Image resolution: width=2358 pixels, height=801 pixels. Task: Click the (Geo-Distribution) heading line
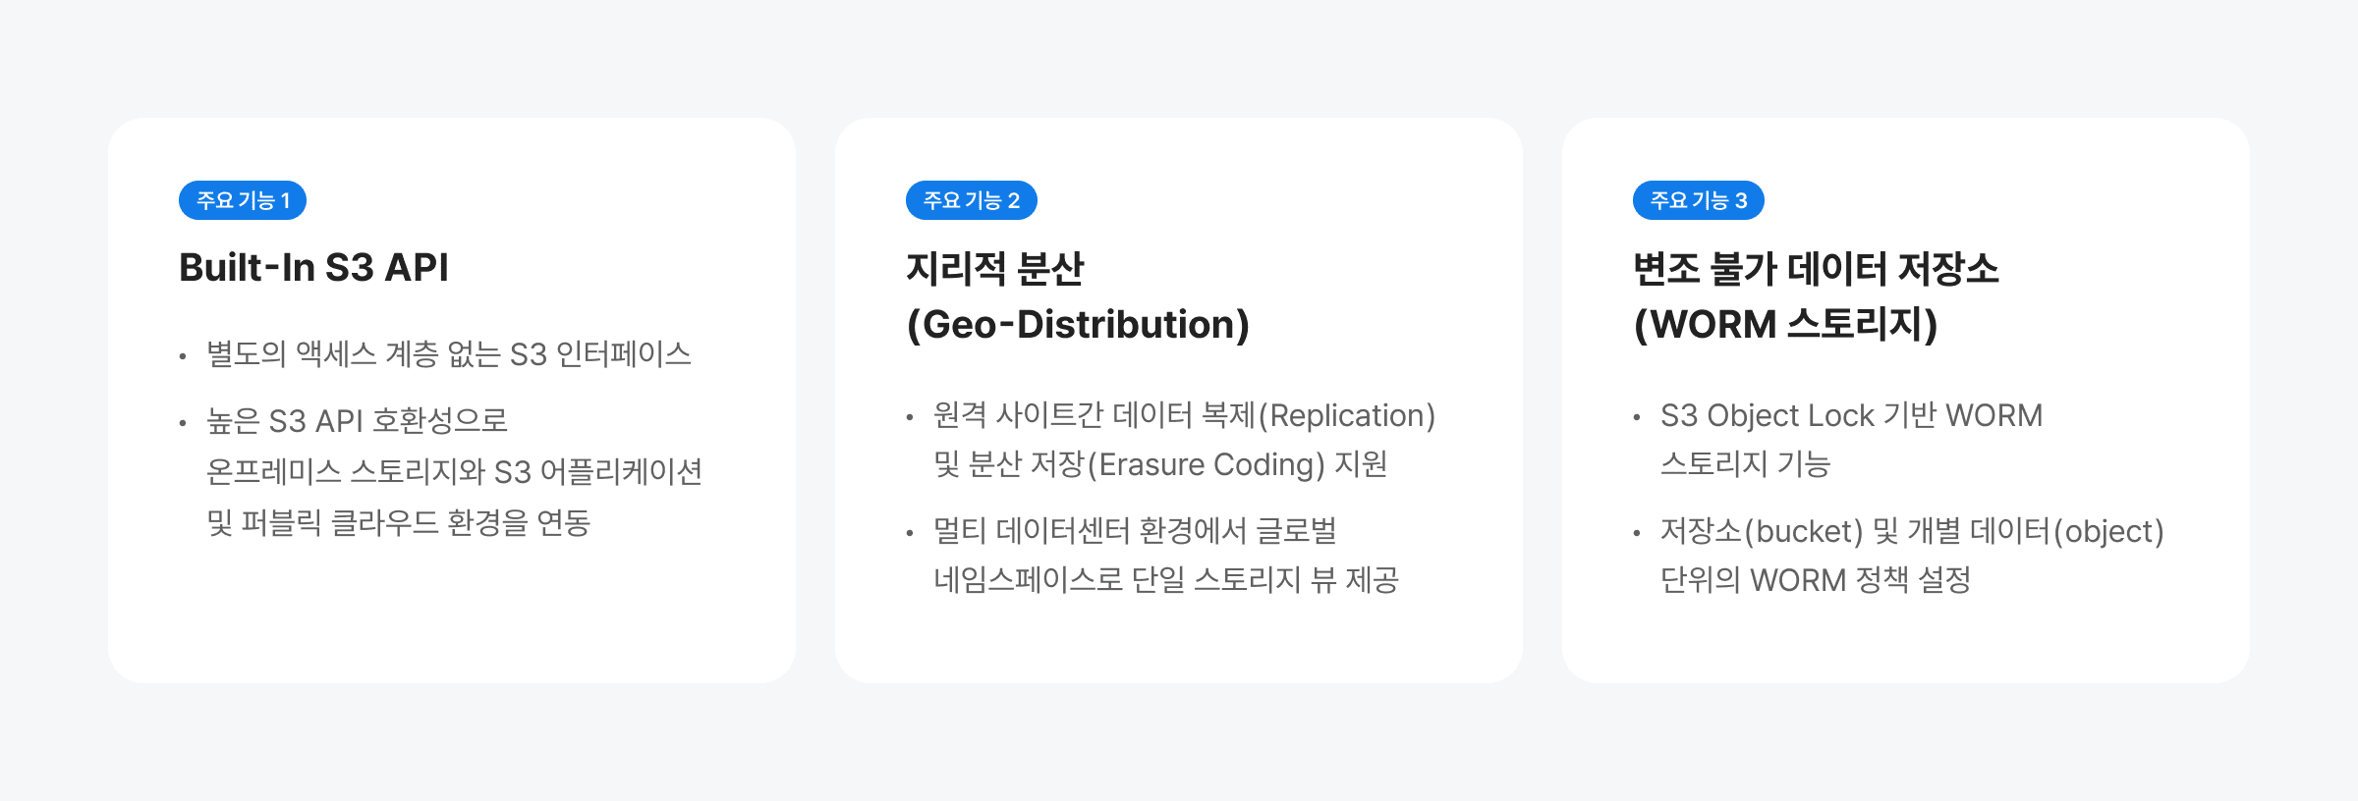[1078, 325]
